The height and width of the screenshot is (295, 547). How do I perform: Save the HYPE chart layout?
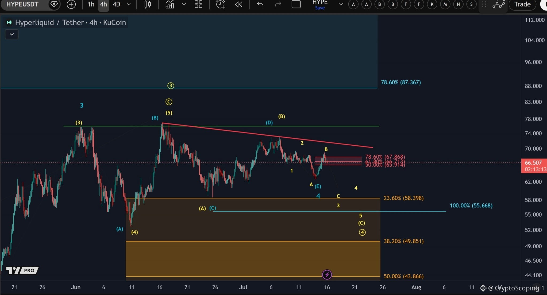320,8
